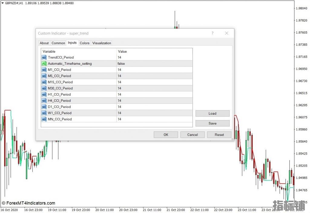Click the 1.98040 price scale label
The image size is (310, 213).
(302, 8)
